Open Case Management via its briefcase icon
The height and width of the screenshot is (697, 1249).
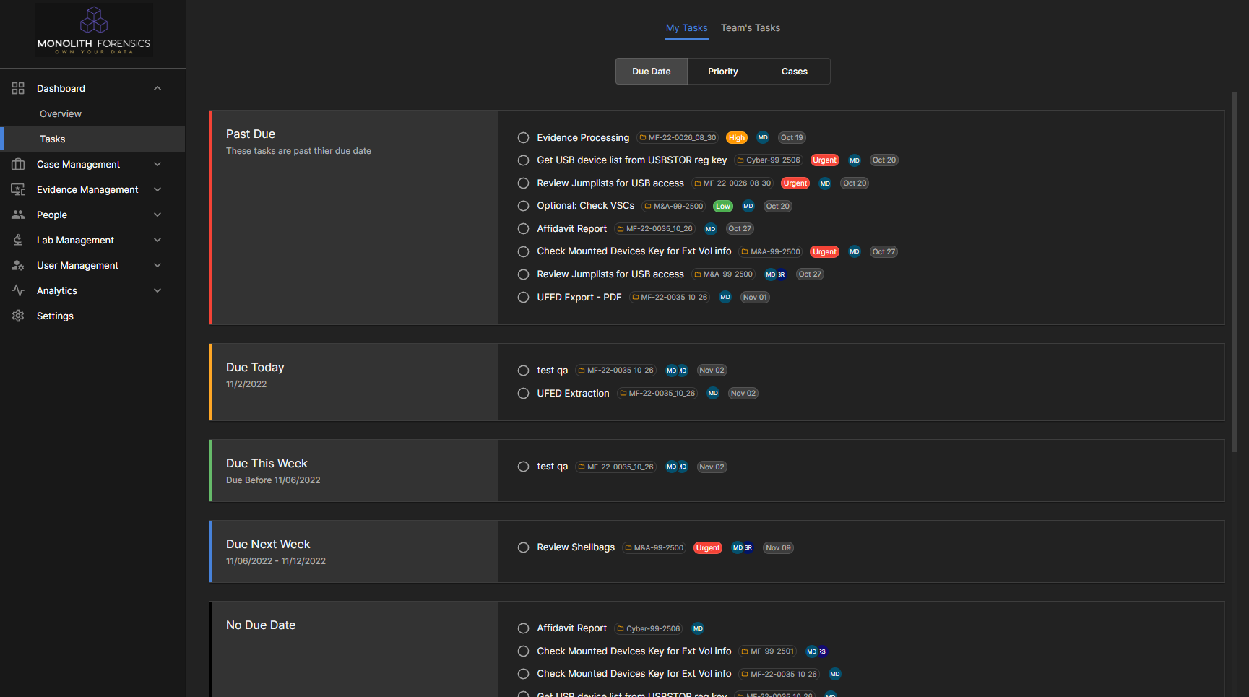[18, 164]
